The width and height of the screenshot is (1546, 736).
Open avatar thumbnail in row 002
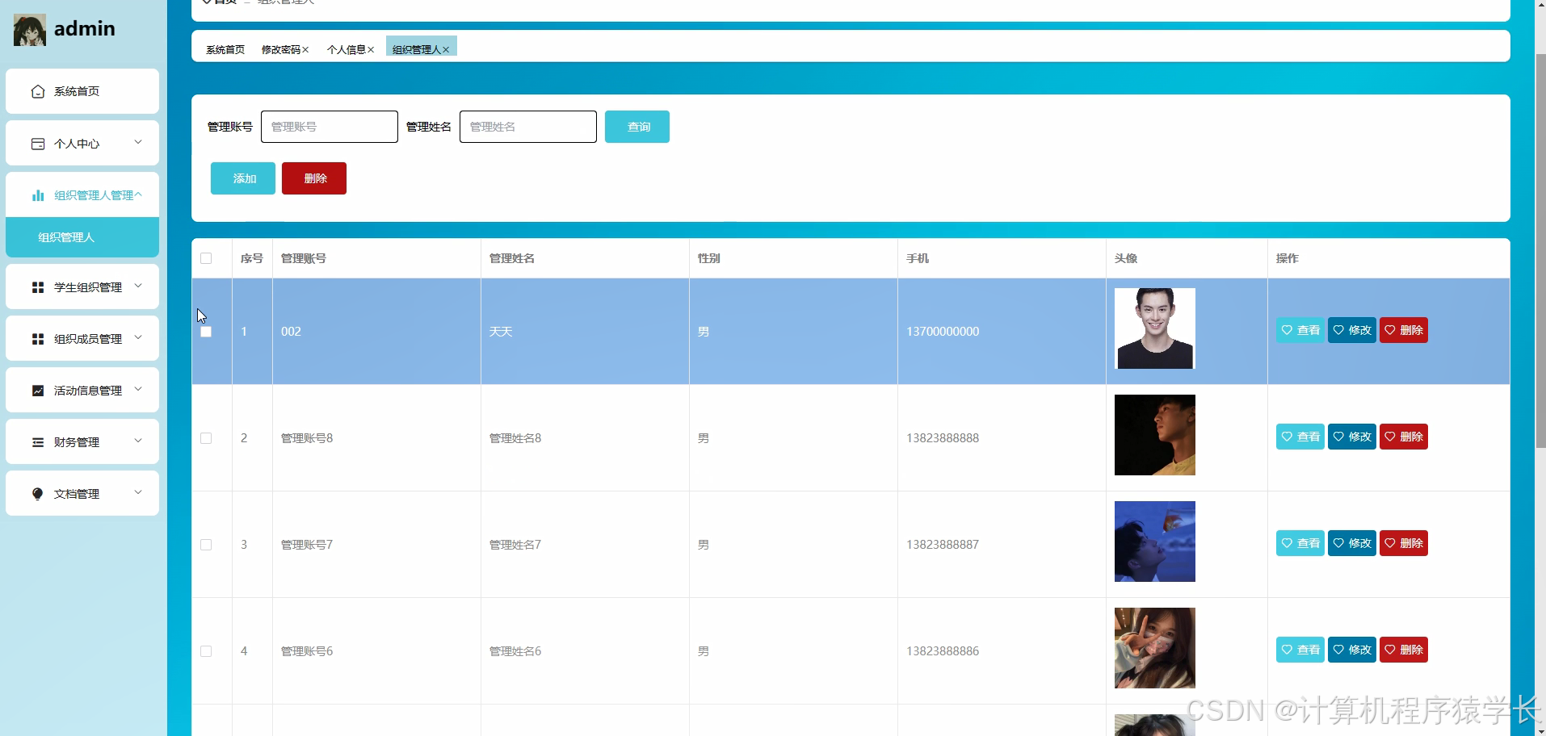[1155, 328]
